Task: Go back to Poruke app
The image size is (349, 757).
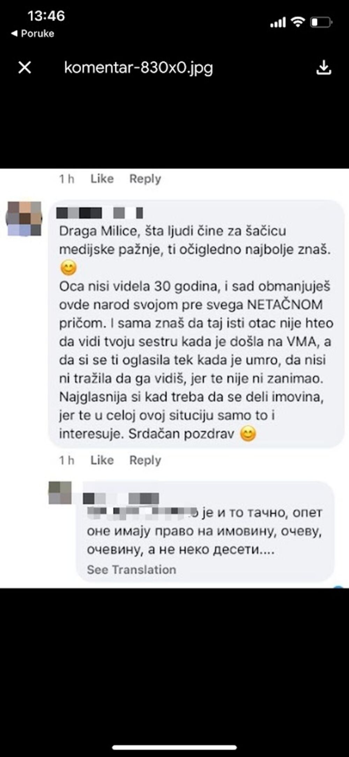Action: click(x=33, y=34)
